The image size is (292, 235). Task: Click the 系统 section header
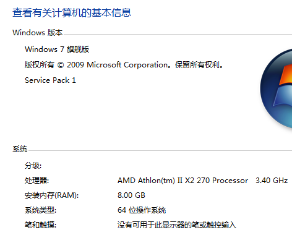[20, 149]
